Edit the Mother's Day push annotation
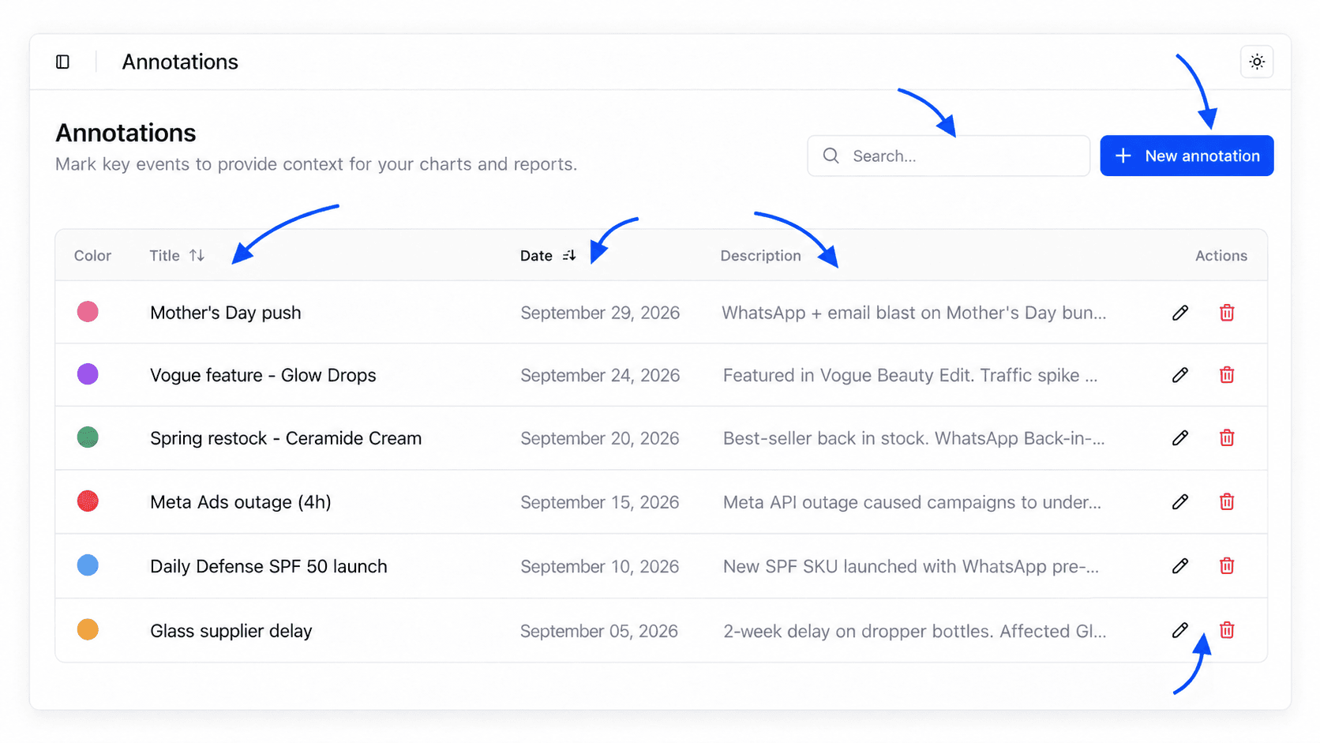The width and height of the screenshot is (1320, 743). click(1179, 313)
